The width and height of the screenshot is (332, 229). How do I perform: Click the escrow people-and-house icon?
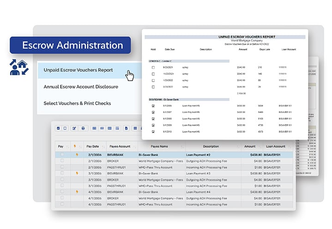[19, 67]
